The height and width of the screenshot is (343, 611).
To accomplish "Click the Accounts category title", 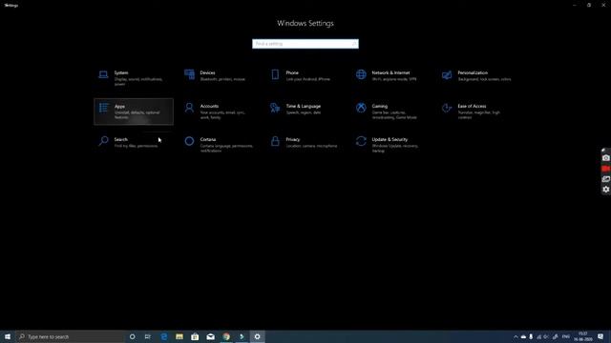I will 210,106.
